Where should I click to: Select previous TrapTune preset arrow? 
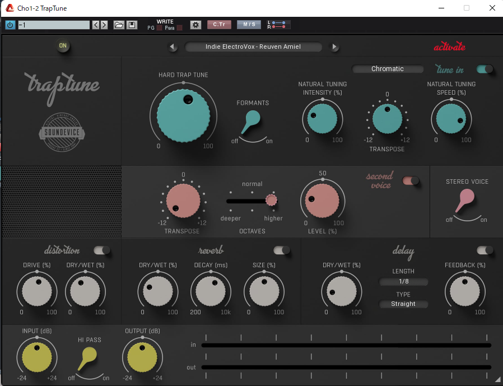173,47
